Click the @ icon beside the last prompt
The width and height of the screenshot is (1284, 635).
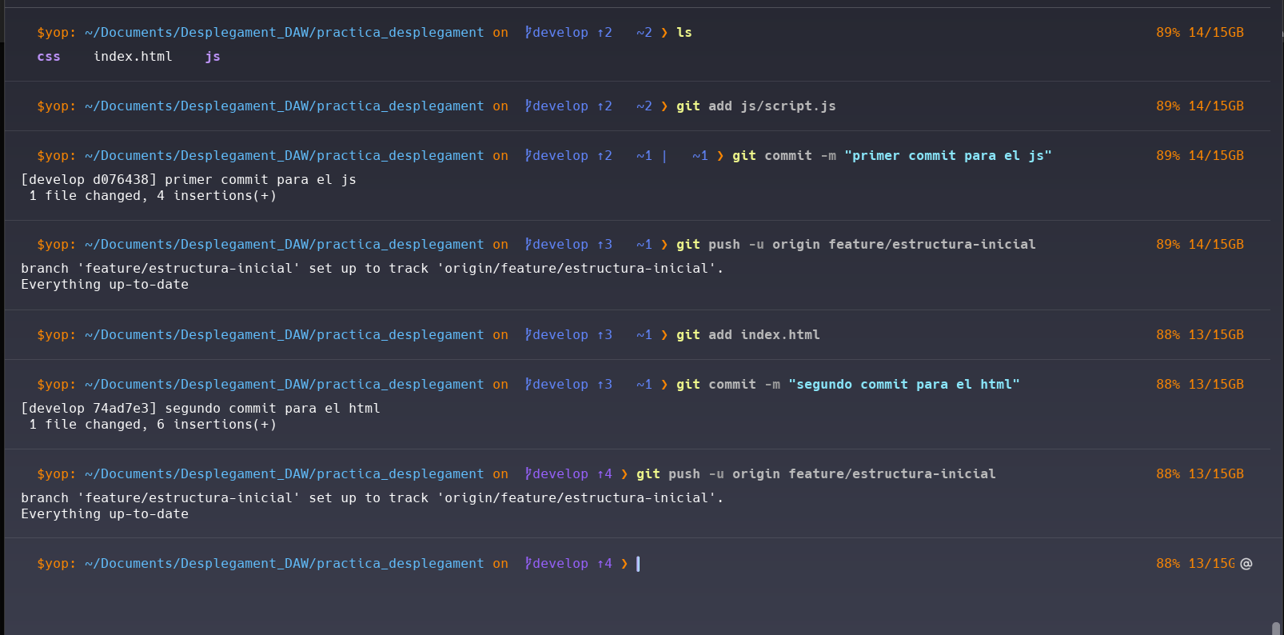pyautogui.click(x=1246, y=564)
